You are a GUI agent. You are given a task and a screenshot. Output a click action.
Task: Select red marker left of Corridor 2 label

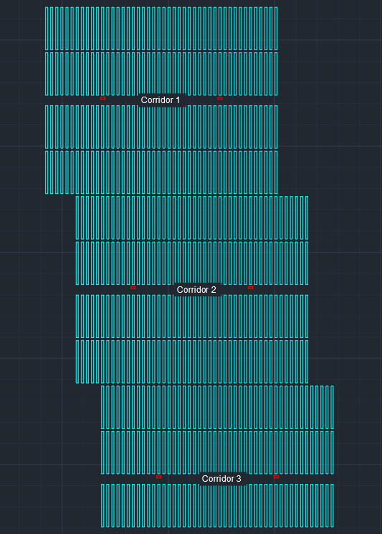pos(133,288)
